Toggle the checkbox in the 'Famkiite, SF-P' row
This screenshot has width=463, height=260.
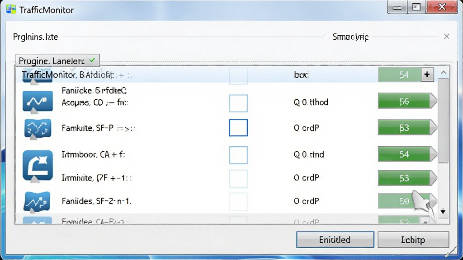(x=238, y=128)
